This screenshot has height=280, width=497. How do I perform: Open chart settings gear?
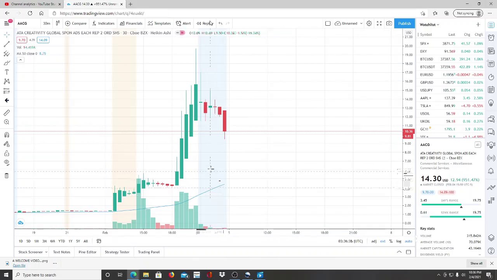point(369,23)
